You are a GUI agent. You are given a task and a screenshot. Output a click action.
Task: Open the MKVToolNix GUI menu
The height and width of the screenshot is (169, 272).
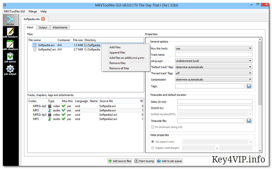(14, 11)
